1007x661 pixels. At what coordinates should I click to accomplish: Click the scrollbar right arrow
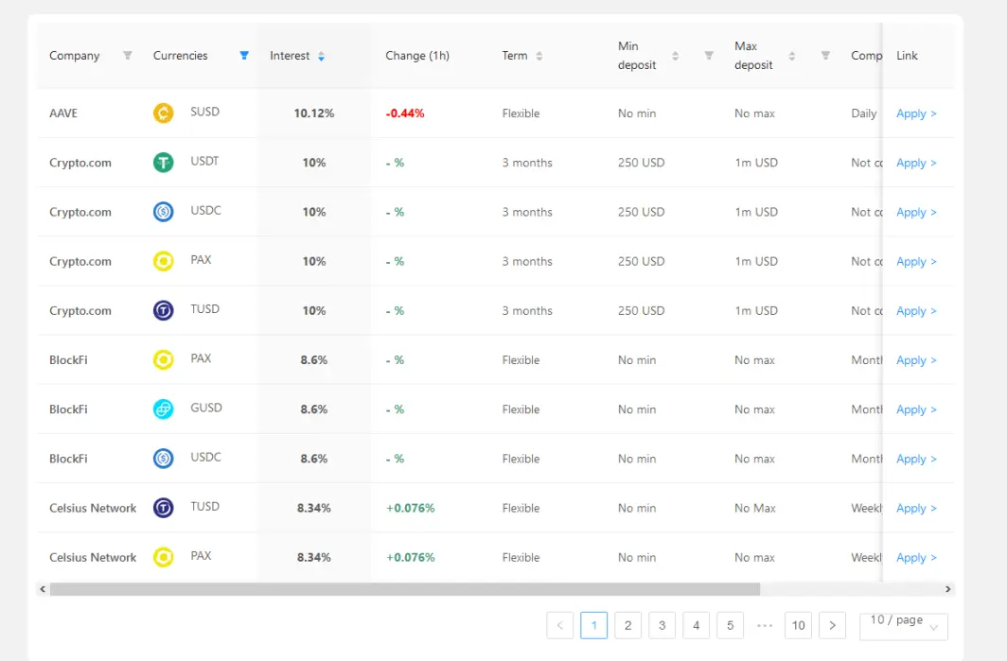[948, 589]
